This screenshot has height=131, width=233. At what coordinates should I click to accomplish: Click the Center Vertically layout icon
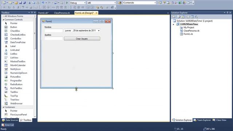coord(92,7)
